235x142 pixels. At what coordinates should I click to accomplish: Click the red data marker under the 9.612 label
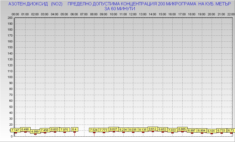point(153,131)
